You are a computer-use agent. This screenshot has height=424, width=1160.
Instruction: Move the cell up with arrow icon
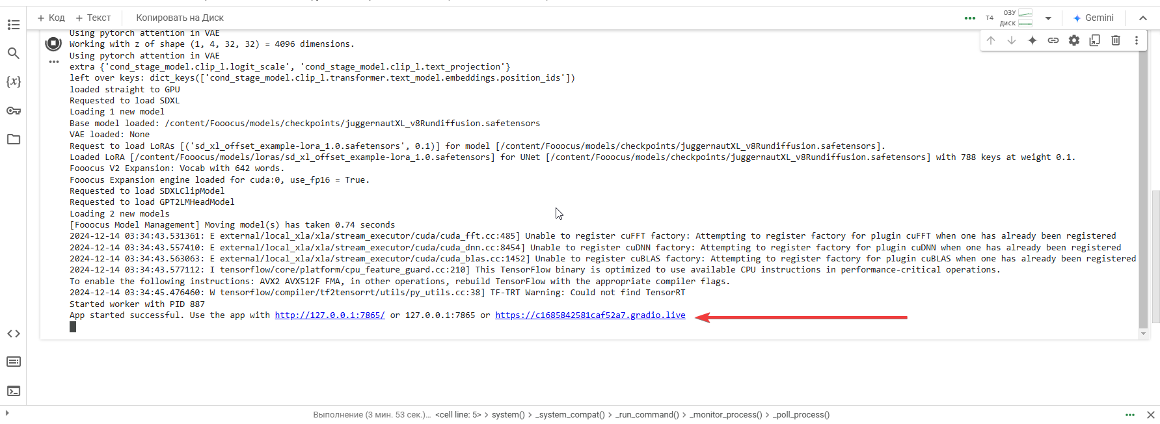[x=991, y=40]
